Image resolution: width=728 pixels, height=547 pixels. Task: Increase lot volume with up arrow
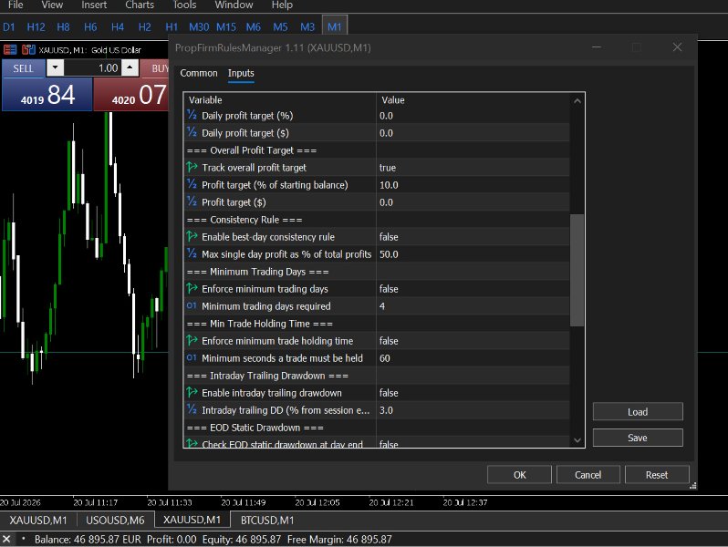tap(130, 67)
